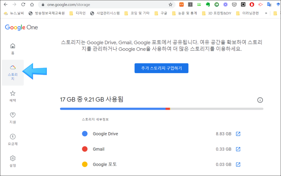Open the orange EX extension
This screenshot has height=176, width=281.
(181, 4)
